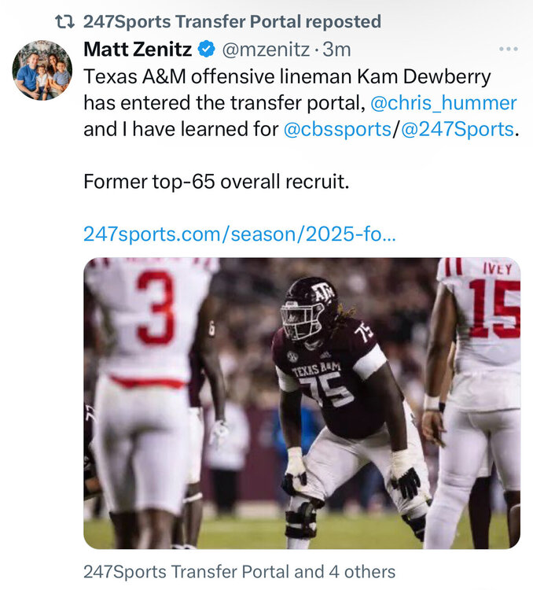Open the @247Sports mention in tweet text
Viewport: 533px width, 590px height.
click(458, 129)
